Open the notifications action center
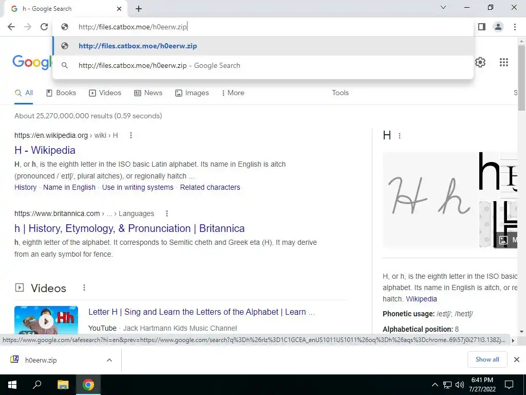 509,385
